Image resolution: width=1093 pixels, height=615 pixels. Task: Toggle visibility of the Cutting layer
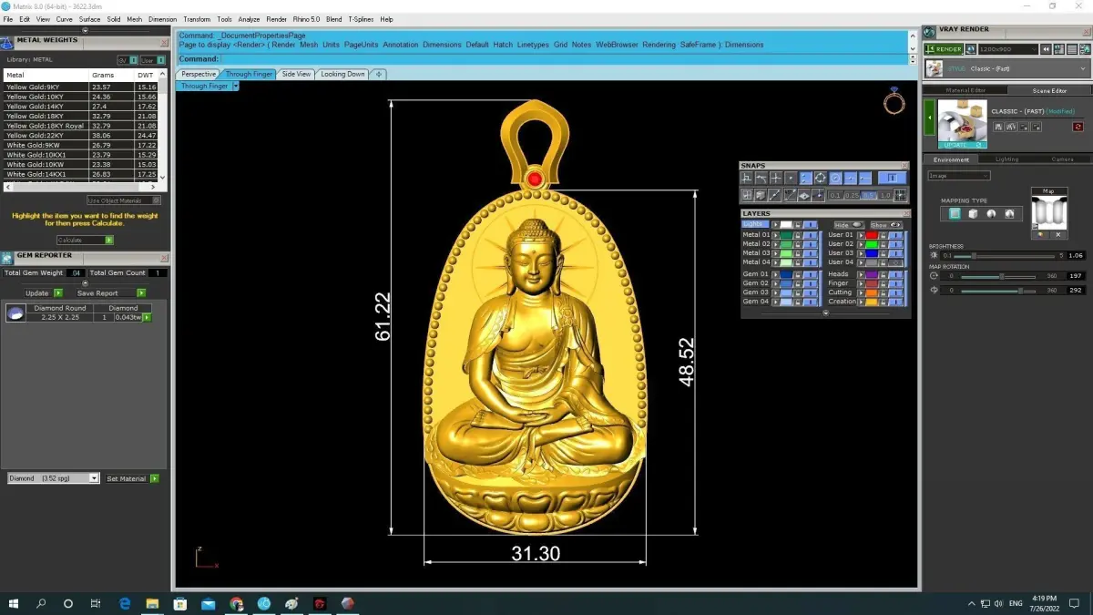pyautogui.click(x=895, y=292)
